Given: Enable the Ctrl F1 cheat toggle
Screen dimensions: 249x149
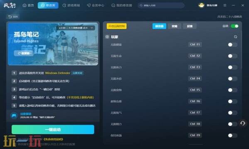Looking at the screenshot, I should pyautogui.click(x=233, y=45).
